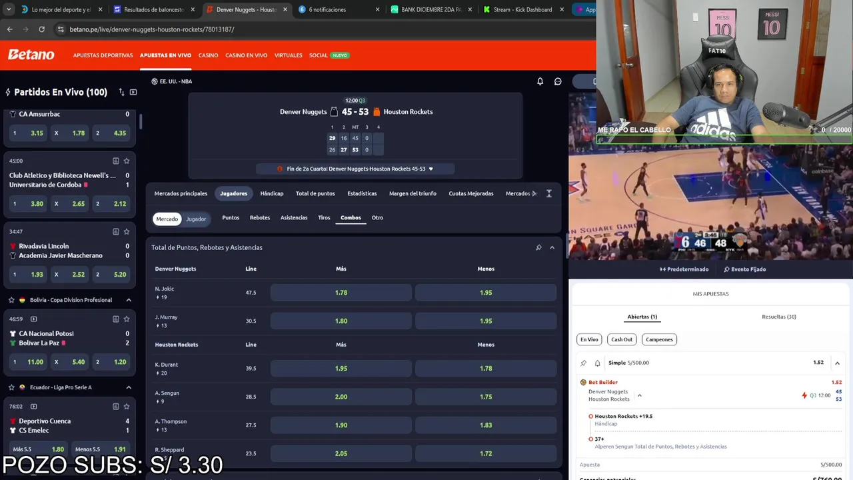
Task: Click the collapse-all markets icon in tab row
Action: click(x=549, y=193)
